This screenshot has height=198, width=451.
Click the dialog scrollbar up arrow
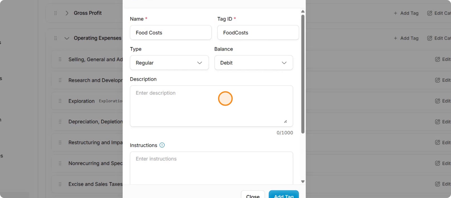[303, 11]
